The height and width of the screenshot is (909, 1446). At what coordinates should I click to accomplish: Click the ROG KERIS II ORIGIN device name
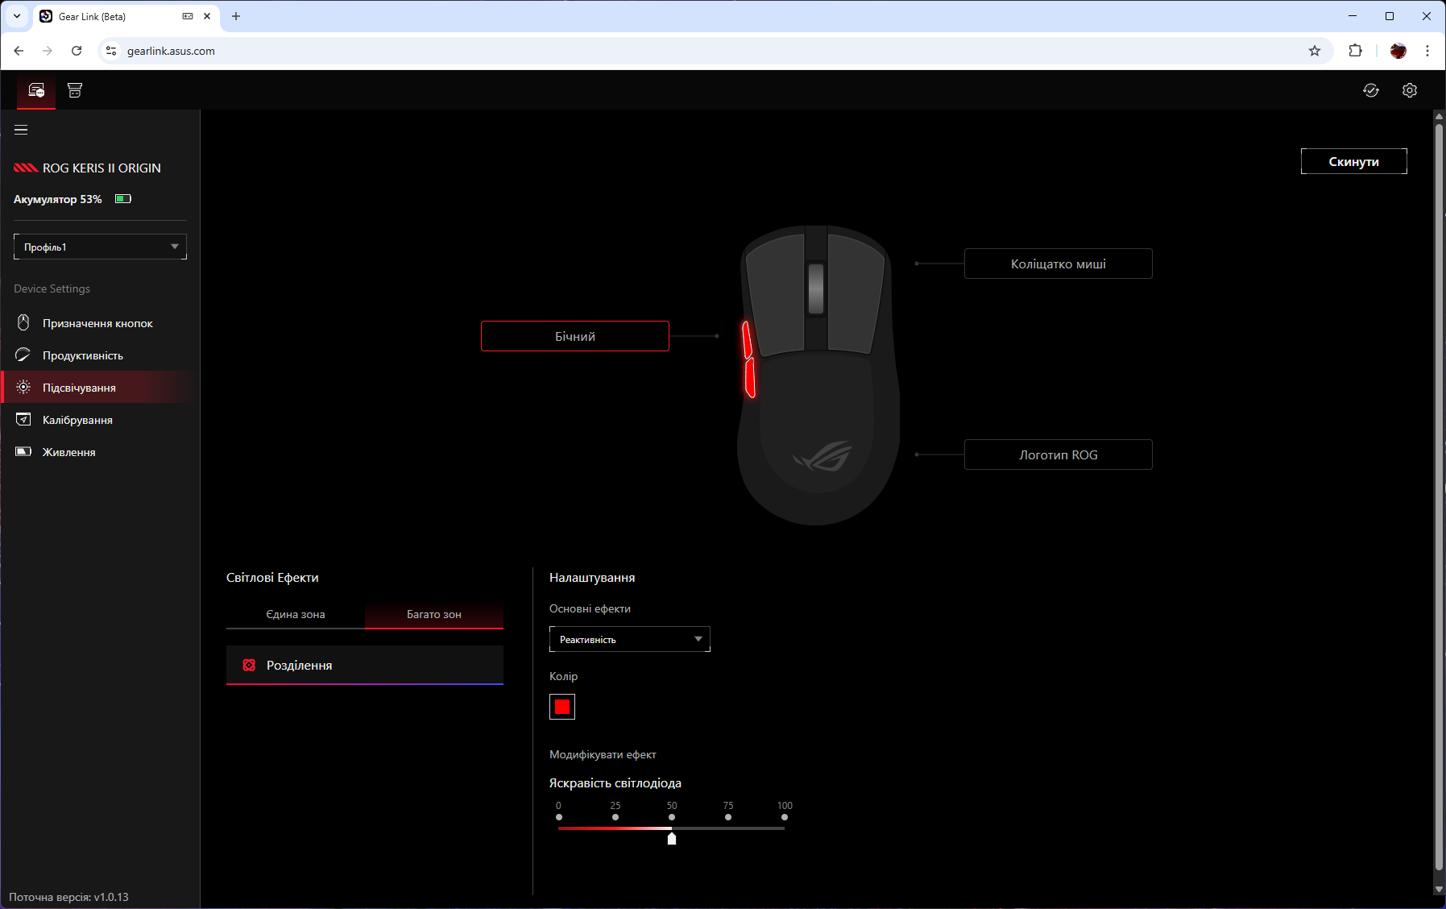(x=102, y=168)
